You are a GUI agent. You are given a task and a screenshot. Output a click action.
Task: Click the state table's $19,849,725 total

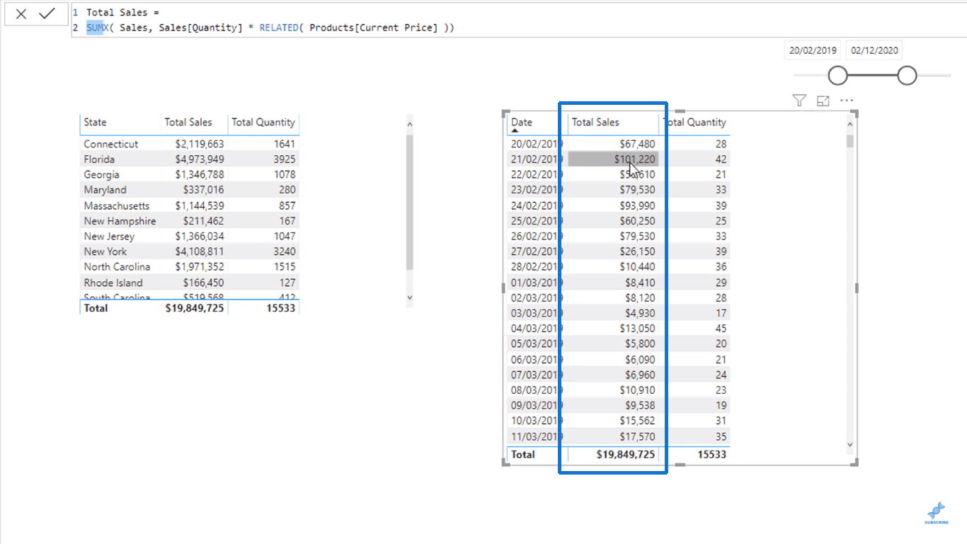point(195,308)
